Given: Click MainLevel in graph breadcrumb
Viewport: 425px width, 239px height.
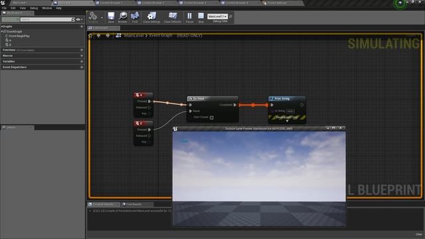Looking at the screenshot, I should click(x=134, y=35).
